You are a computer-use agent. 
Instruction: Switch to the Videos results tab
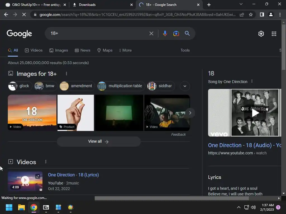34,50
